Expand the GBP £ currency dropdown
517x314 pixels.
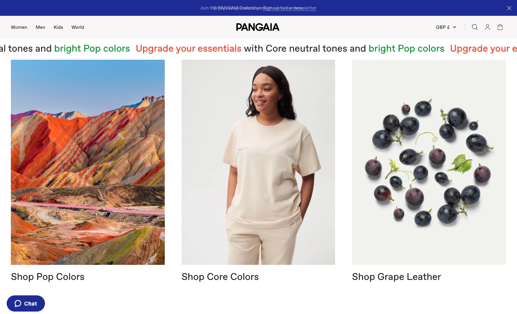point(446,27)
